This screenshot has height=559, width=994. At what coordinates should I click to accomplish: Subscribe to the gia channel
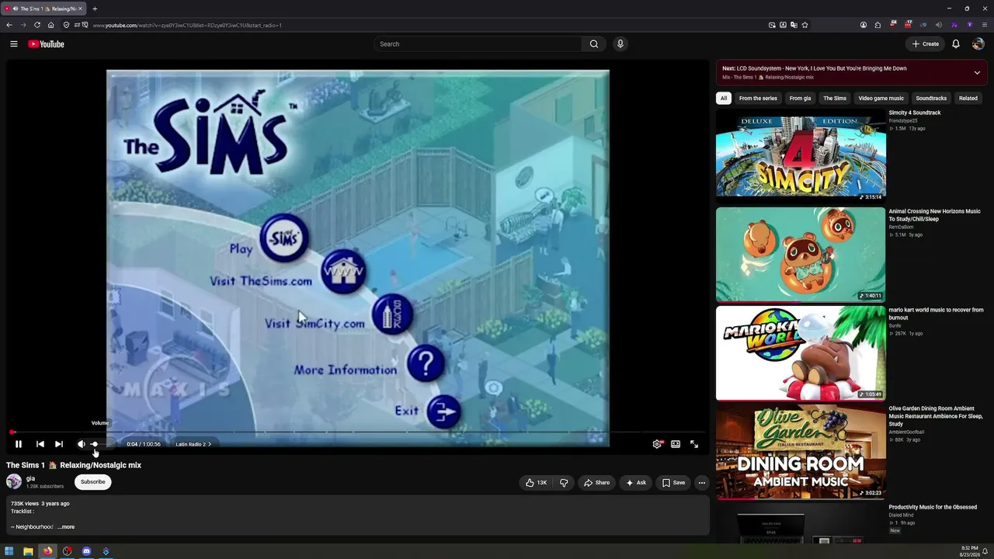pyautogui.click(x=93, y=482)
